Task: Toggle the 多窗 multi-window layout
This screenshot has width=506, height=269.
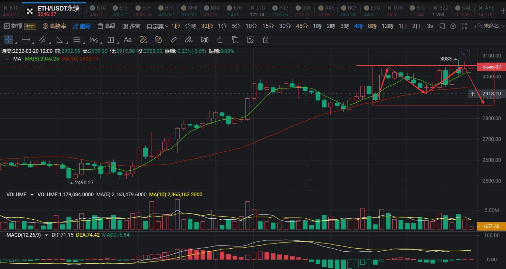Action: [x=131, y=26]
